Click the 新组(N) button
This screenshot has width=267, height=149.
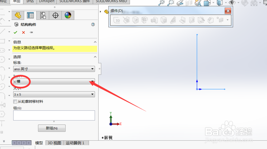[52, 128]
